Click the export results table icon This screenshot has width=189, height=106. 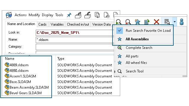(147, 22)
